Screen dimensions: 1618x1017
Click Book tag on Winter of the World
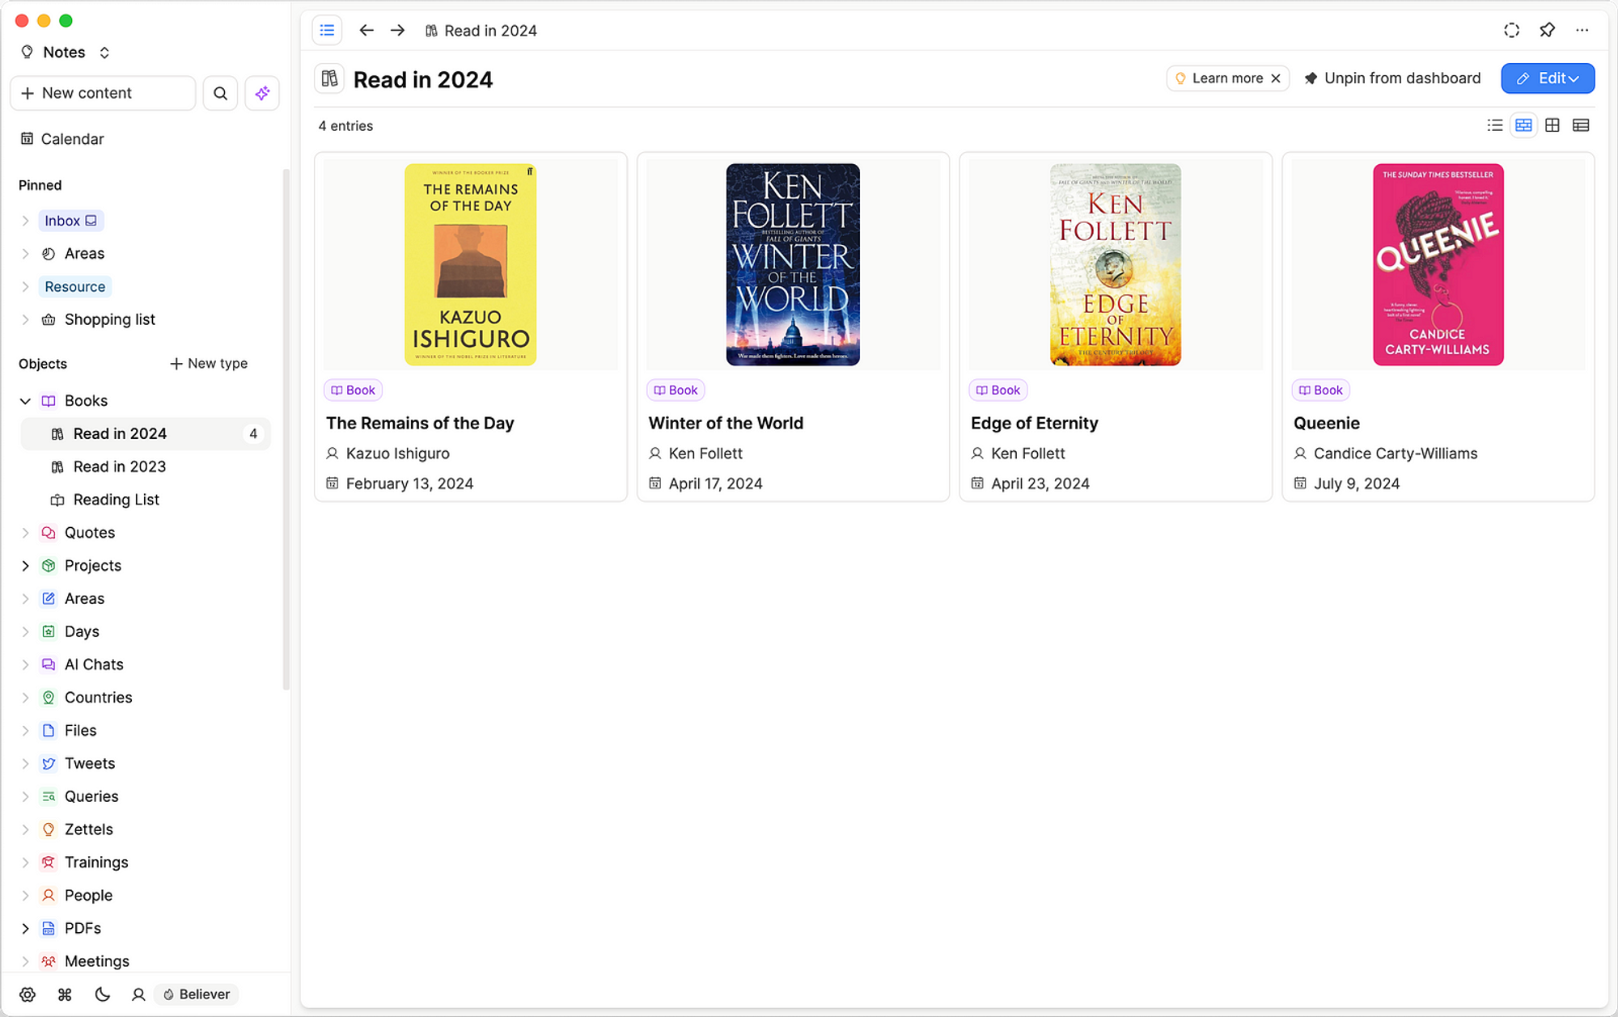click(x=676, y=390)
